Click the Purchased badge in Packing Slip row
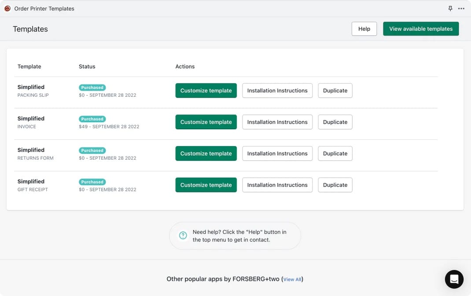Screen dimensions: 471x296 (92, 88)
